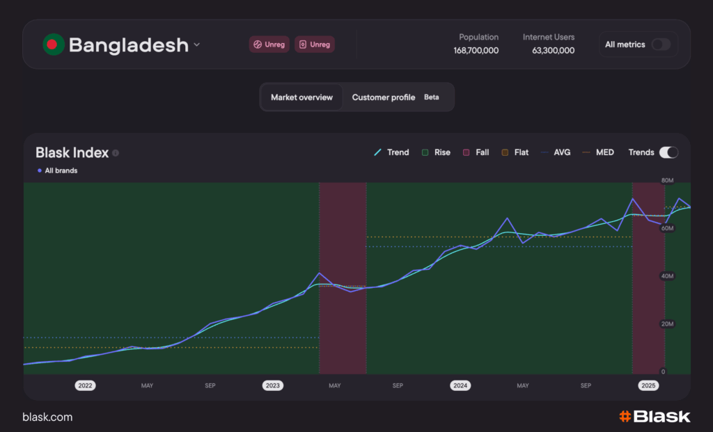This screenshot has height=432, width=713.
Task: Click the first Unreg status badge
Action: tap(269, 45)
